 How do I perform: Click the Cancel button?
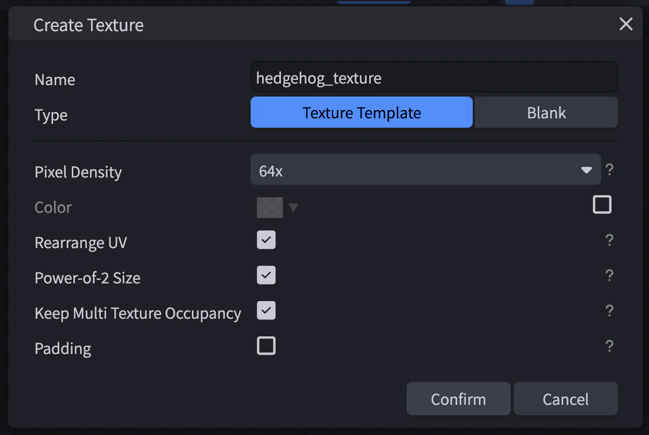tap(565, 399)
